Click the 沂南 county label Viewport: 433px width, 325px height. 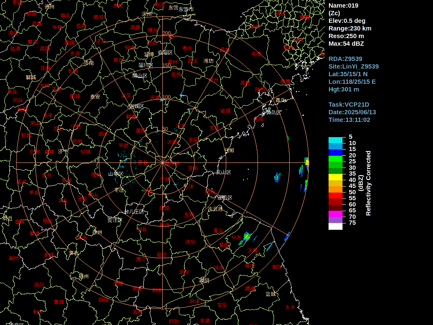point(172,142)
